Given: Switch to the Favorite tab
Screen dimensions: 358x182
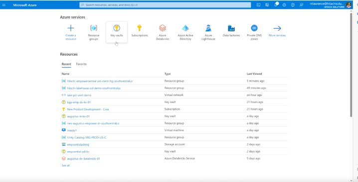Looking at the screenshot, I should click(x=81, y=64).
